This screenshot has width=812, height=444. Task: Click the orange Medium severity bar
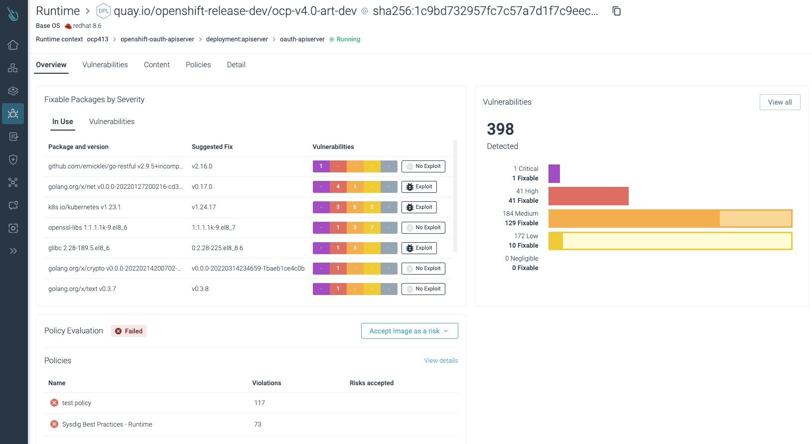(x=670, y=218)
